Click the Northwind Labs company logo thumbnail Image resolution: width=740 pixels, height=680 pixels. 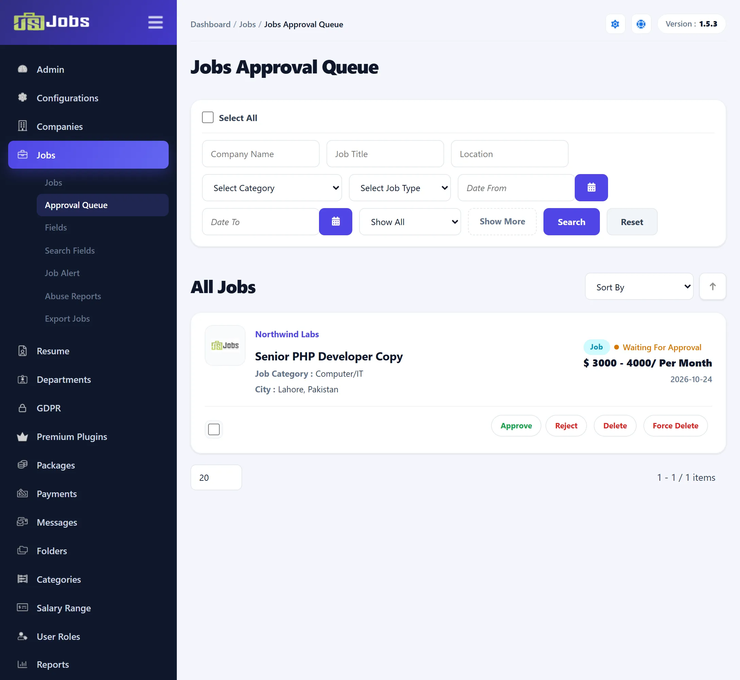[x=225, y=345]
